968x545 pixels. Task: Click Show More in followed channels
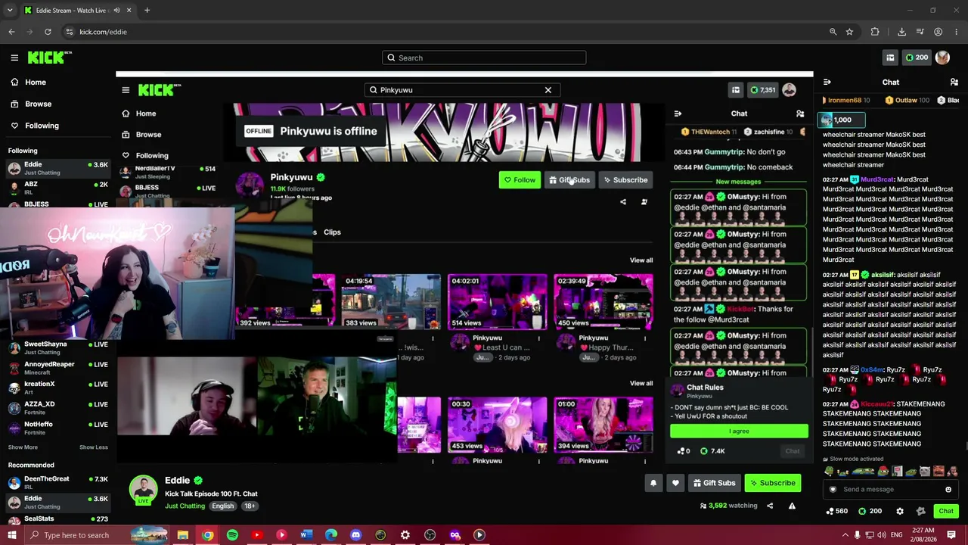[23, 447]
